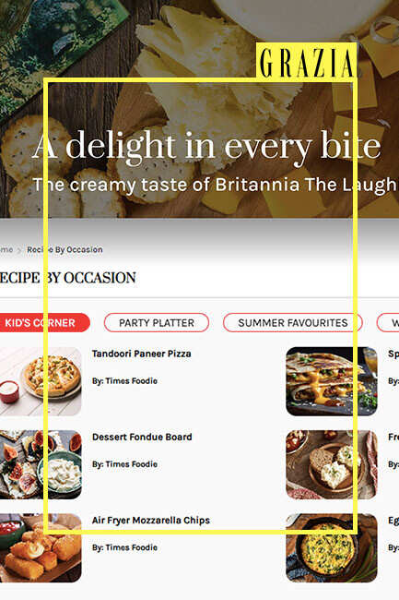399x600 pixels.
Task: Open the Tandoori Paneer Pizza recipe title
Action: point(142,354)
